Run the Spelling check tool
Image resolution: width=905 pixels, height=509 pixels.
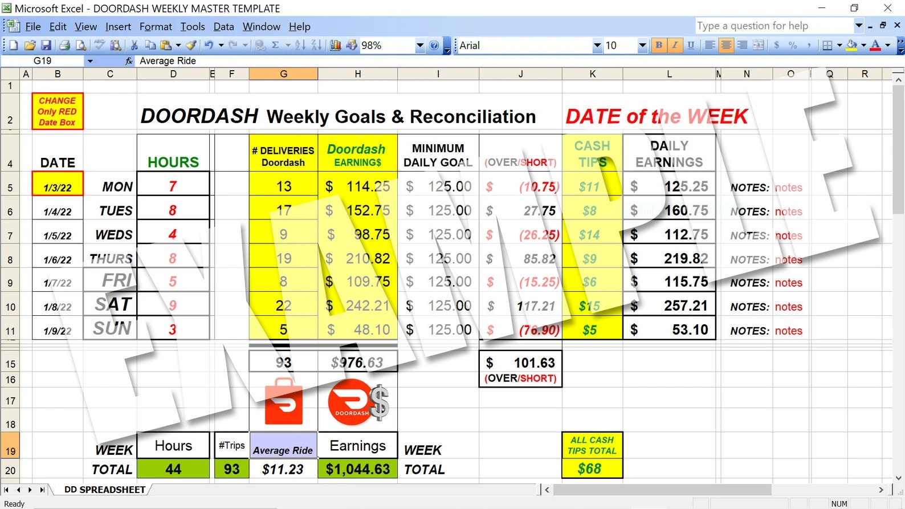(99, 45)
